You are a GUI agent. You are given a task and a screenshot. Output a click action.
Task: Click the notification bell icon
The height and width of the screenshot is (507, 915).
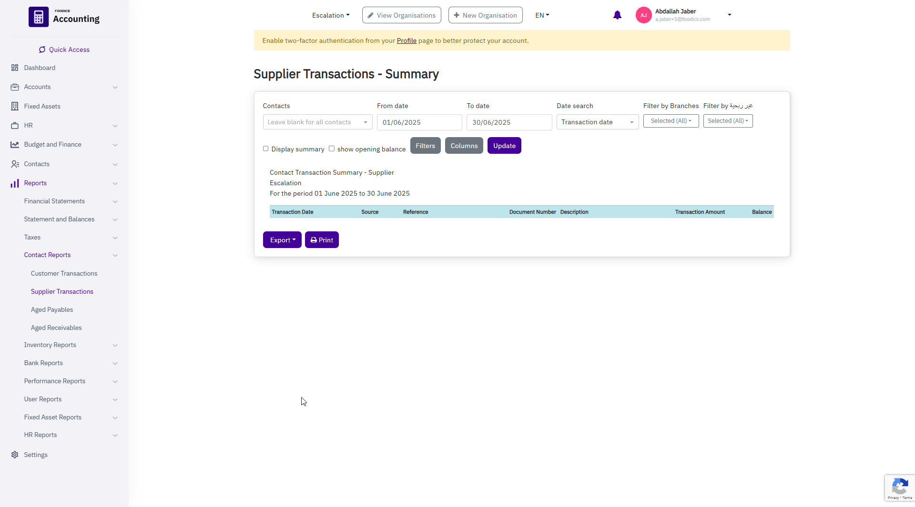[617, 15]
